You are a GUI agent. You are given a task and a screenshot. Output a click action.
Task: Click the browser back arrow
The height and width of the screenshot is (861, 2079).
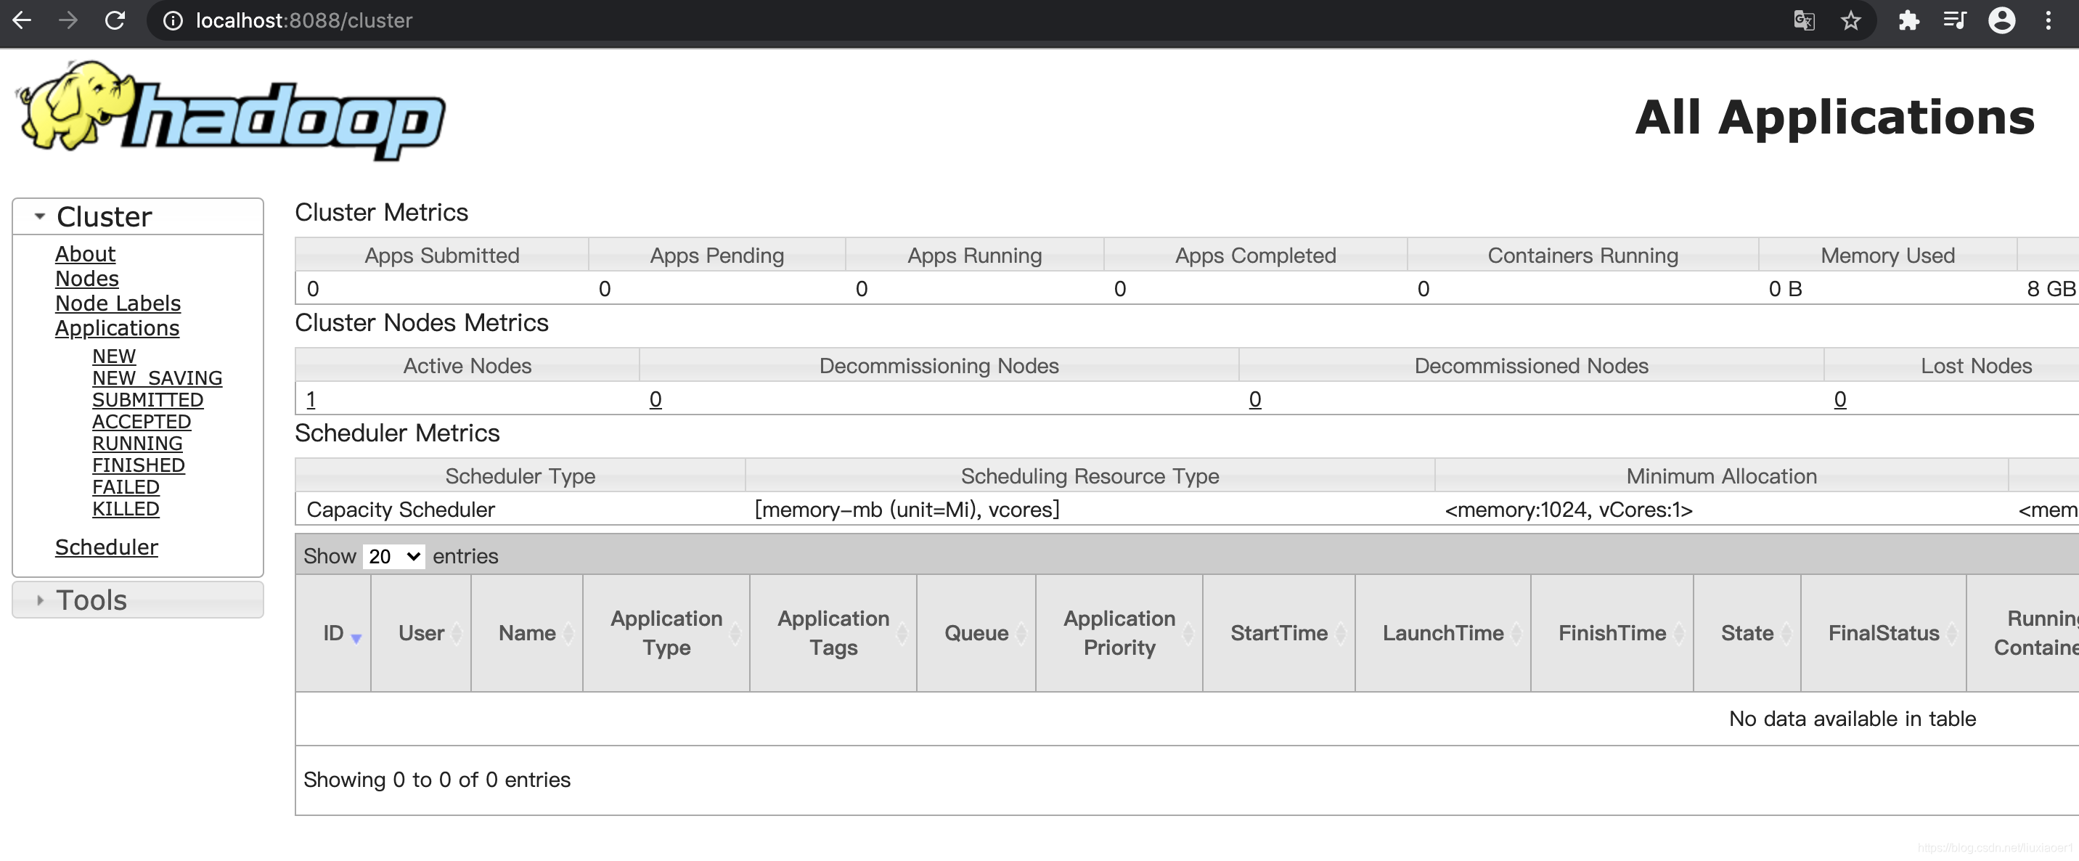coord(22,20)
